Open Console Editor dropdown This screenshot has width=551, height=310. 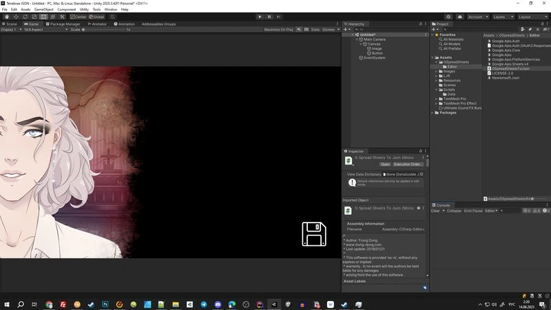[x=491, y=211]
